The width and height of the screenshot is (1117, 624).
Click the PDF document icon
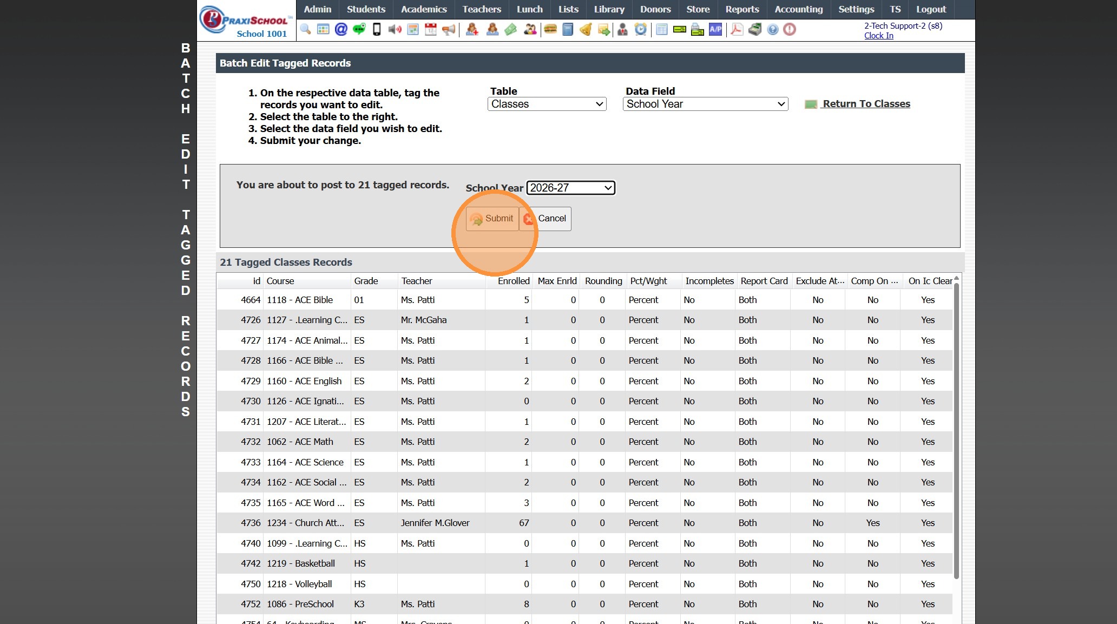tap(737, 29)
